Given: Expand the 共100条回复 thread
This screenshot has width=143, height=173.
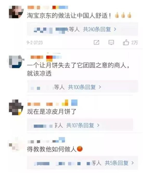Looking at the screenshot, I should [x=82, y=87].
